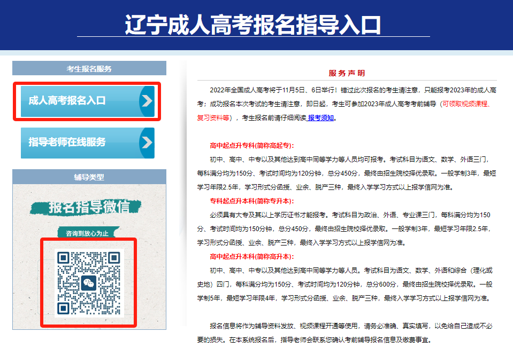Open the 指导老师在线服务 button
Screen dimensions: 513x348
pyautogui.click(x=87, y=143)
